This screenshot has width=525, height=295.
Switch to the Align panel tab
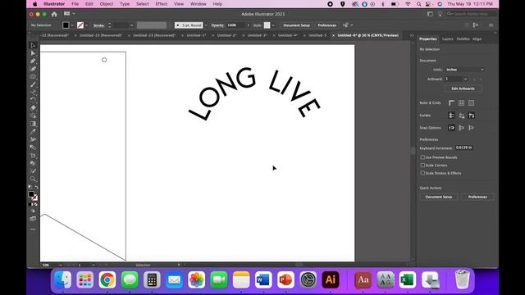click(x=477, y=39)
